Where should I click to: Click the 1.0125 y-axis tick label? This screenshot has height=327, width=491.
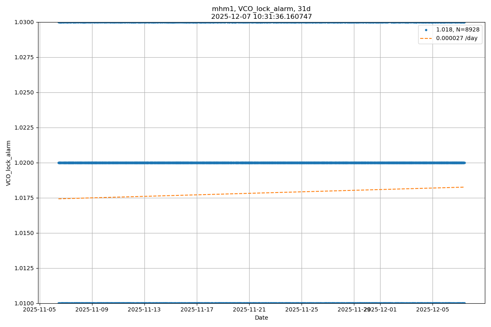pyautogui.click(x=25, y=268)
